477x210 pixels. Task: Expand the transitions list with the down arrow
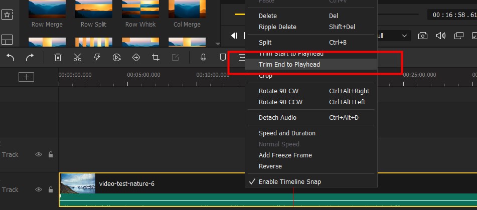[217, 44]
